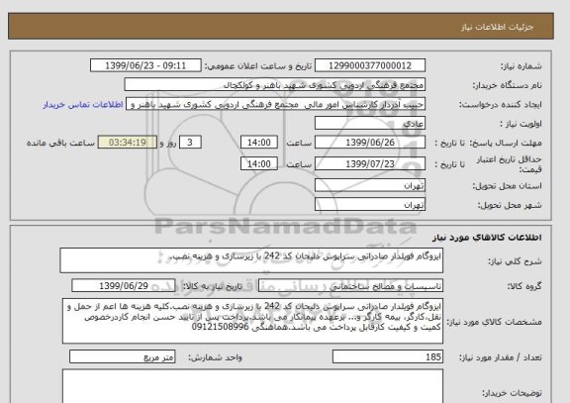Click the price validity date 1399/07/23
Viewport: 570px width, 403px height.
click(370, 164)
